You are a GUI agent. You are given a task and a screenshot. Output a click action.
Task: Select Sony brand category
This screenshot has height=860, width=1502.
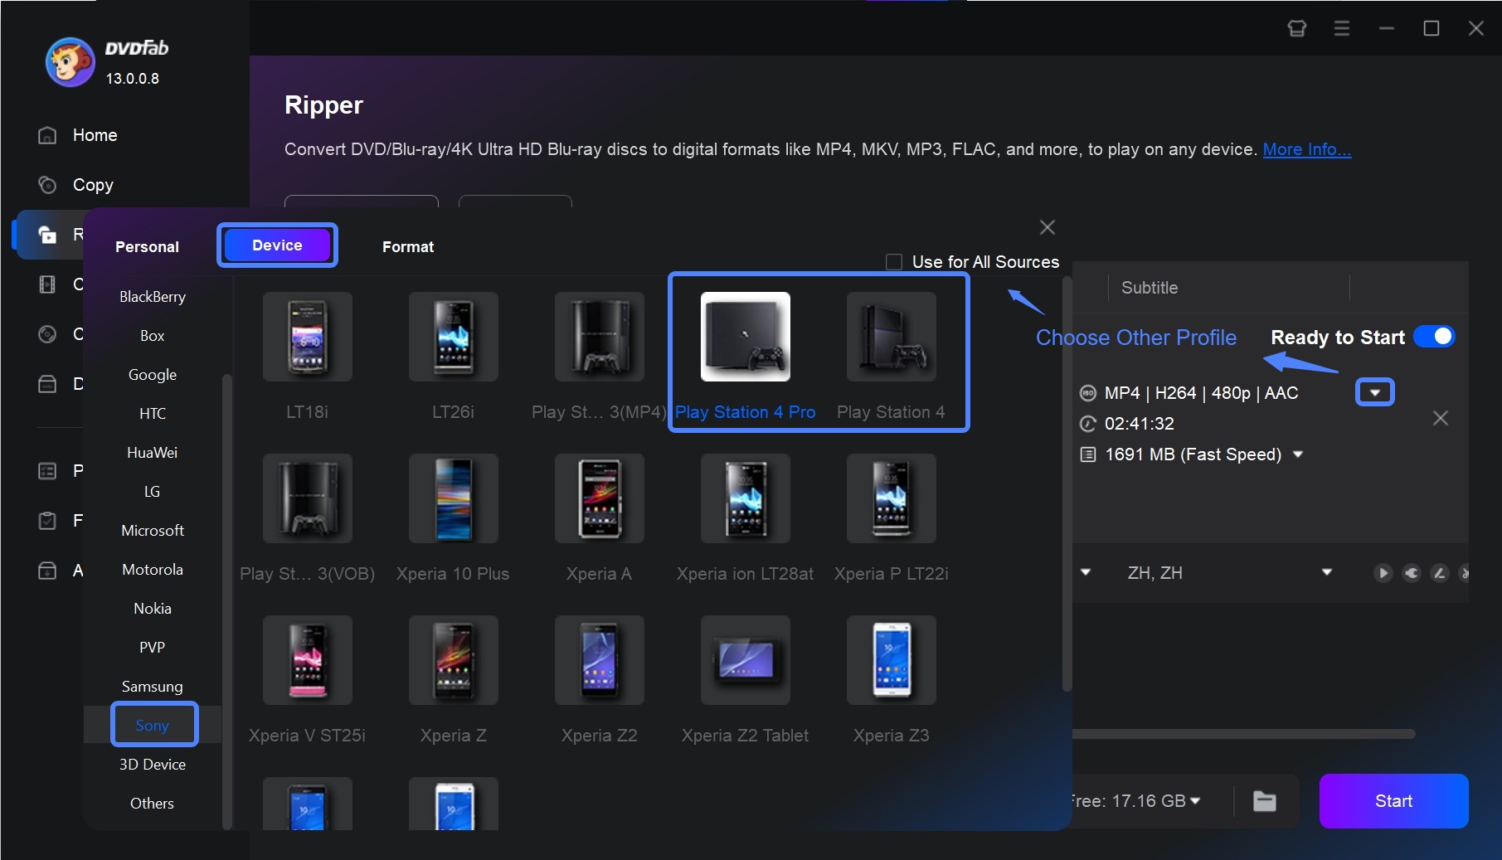coord(153,726)
